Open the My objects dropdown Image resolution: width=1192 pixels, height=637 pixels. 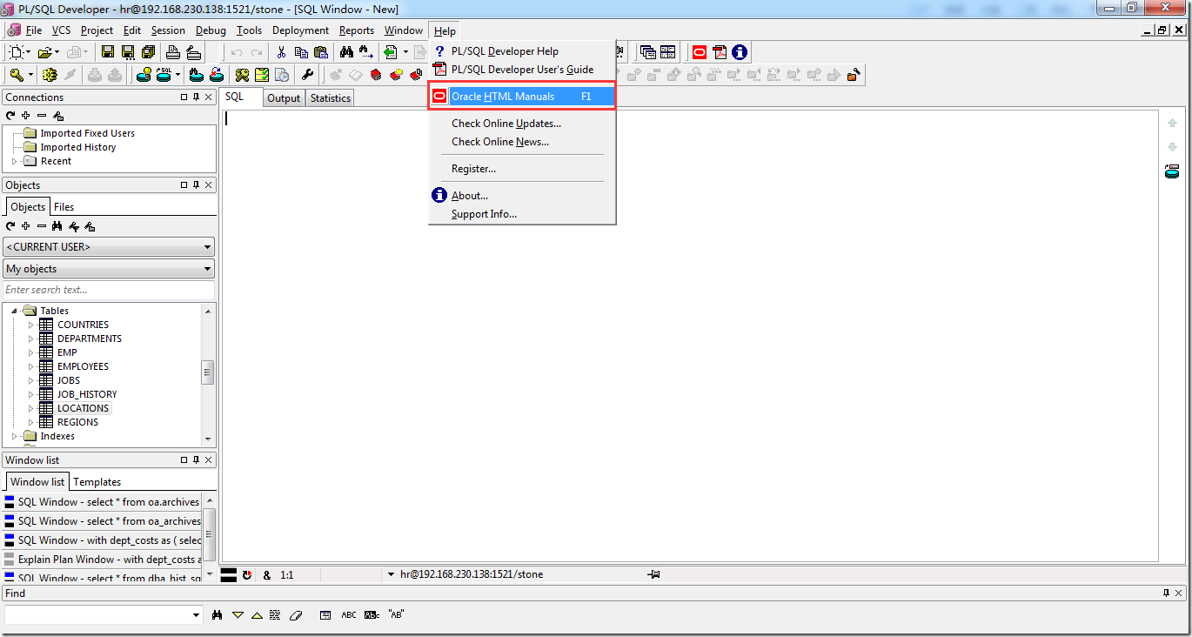tap(109, 269)
